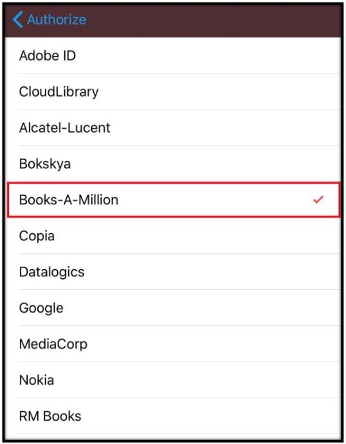Select Alcatel-Lucent as vendor
Image resolution: width=346 pixels, height=444 pixels.
point(173,128)
